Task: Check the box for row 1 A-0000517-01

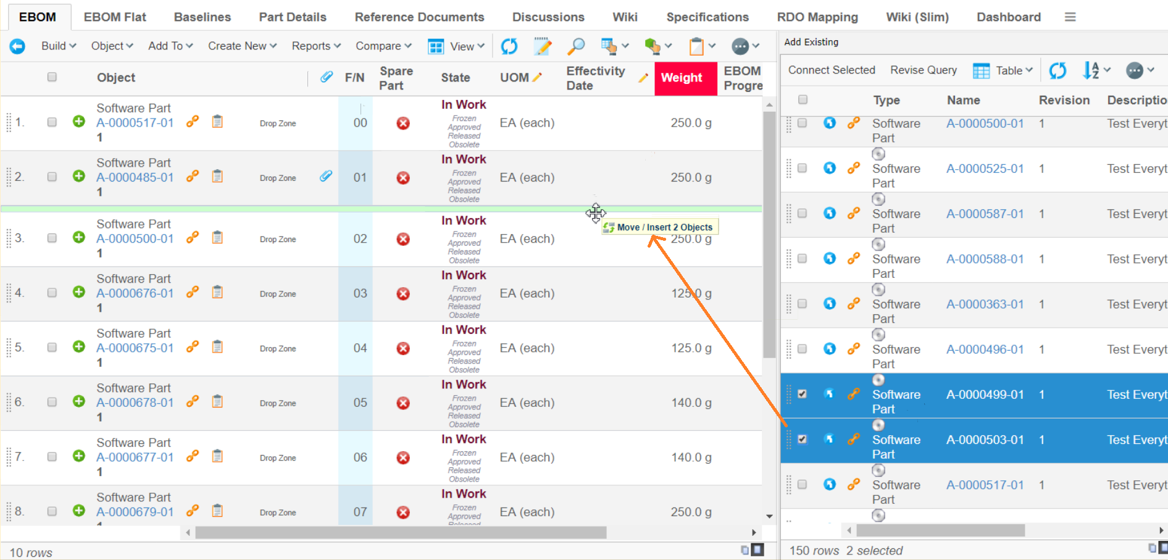Action: pyautogui.click(x=52, y=122)
